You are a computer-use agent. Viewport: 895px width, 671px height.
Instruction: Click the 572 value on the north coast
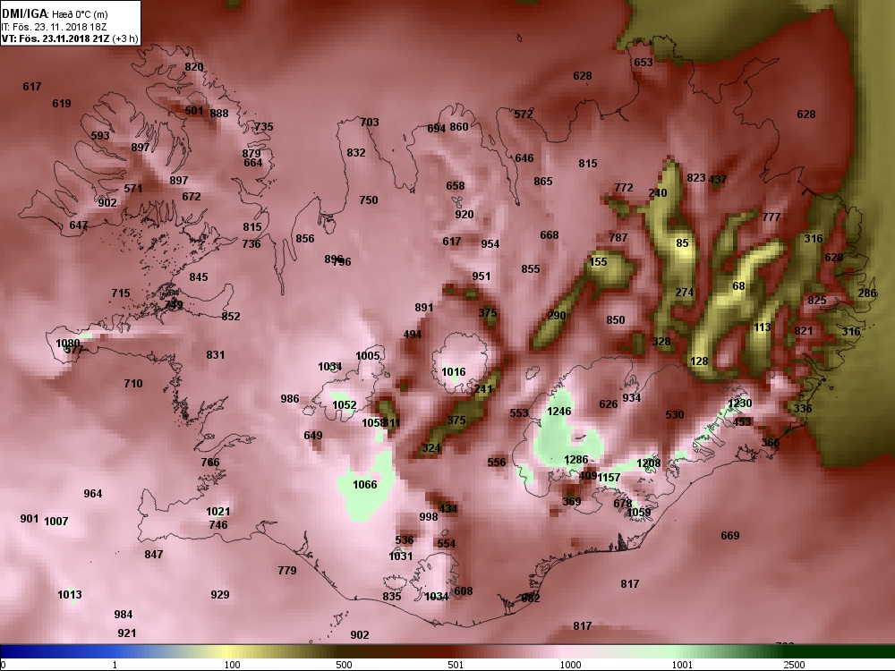524,115
